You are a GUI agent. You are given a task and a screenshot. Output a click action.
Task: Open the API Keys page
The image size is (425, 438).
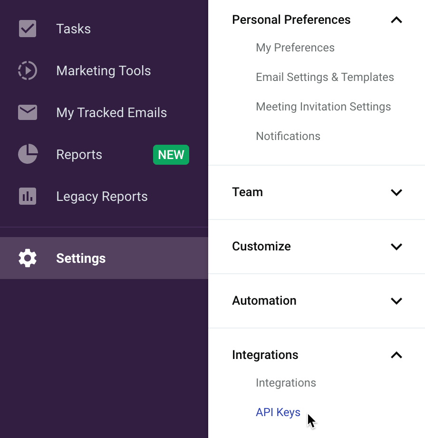coord(278,412)
